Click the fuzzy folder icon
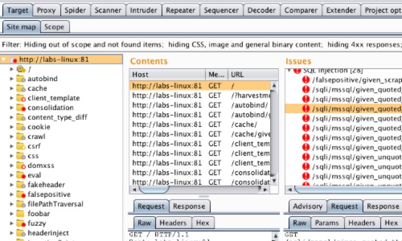This screenshot has width=402, height=241. (21, 223)
